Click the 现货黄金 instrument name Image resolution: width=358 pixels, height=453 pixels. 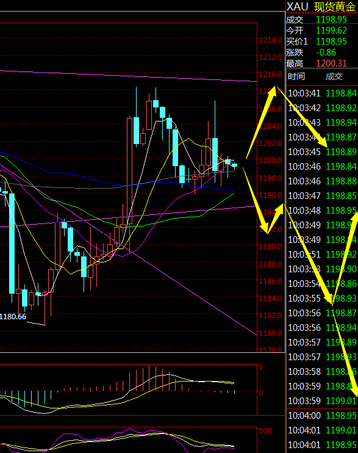click(335, 7)
